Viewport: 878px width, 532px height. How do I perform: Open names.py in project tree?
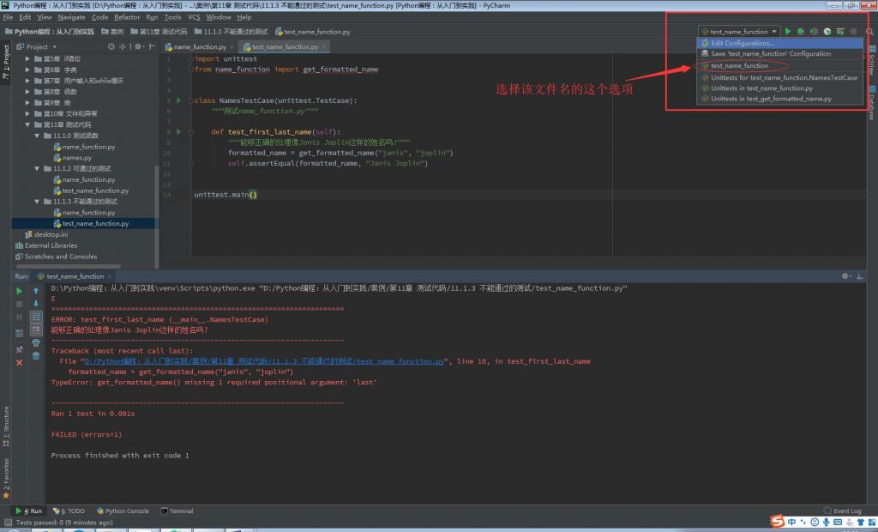pos(76,158)
